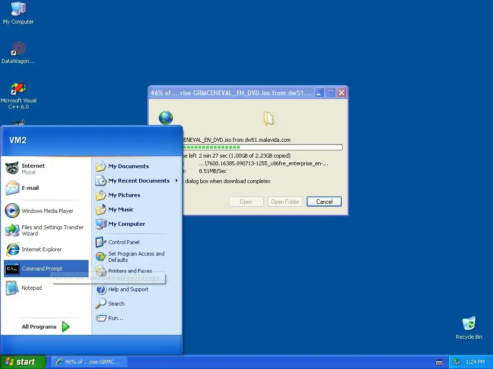Open Set Program Access and Defaults

[137, 257]
